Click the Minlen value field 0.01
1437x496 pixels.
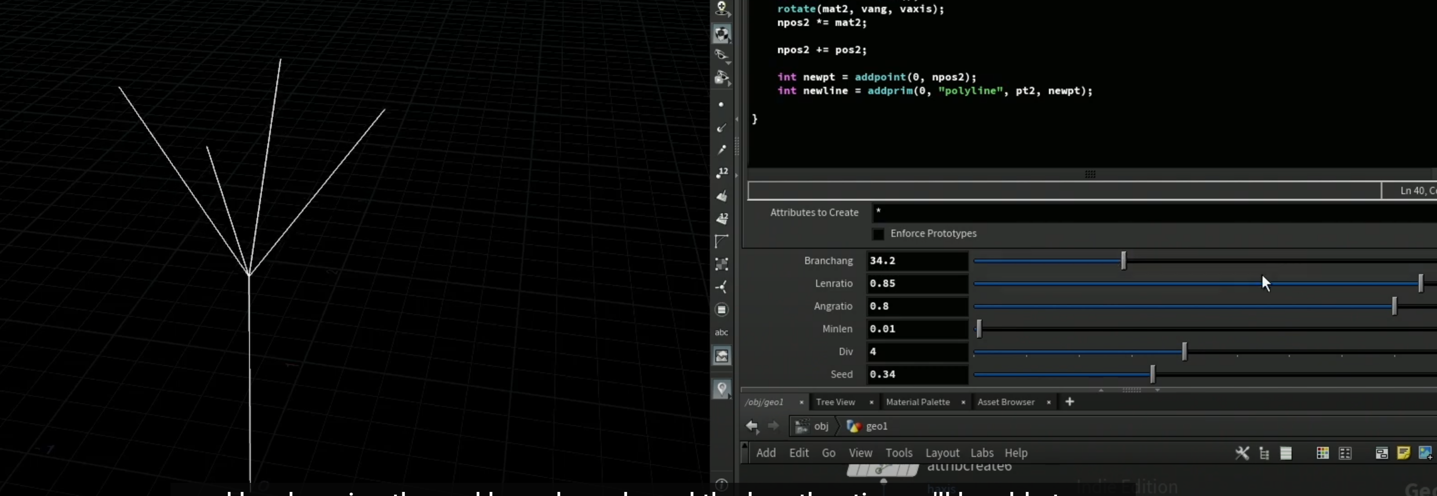917,329
